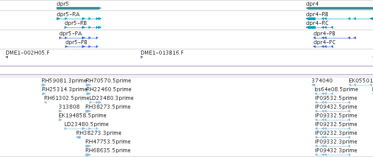The image size is (373, 157).
Task: Click the DME1-013B16.F marker arrow
Action: 142,57
